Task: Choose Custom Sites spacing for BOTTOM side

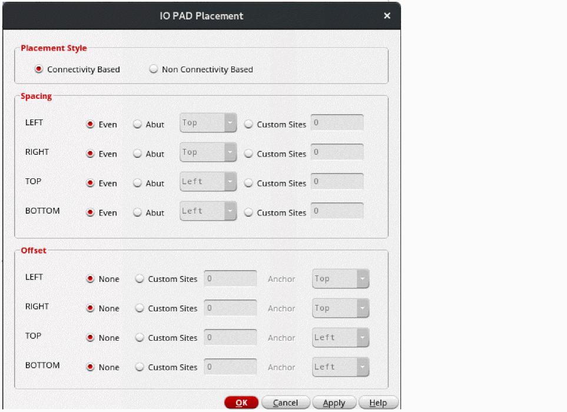Action: click(248, 212)
